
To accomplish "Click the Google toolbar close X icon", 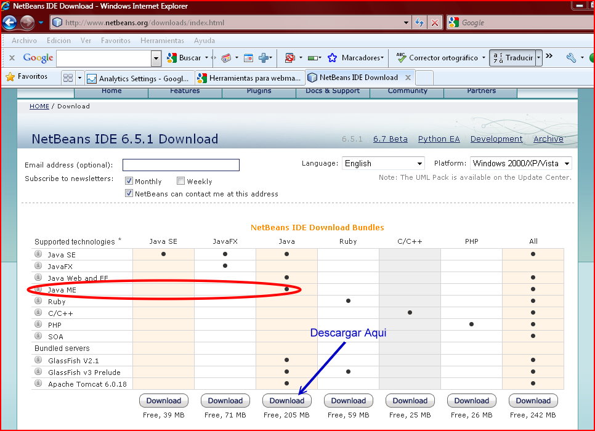I will [12, 58].
